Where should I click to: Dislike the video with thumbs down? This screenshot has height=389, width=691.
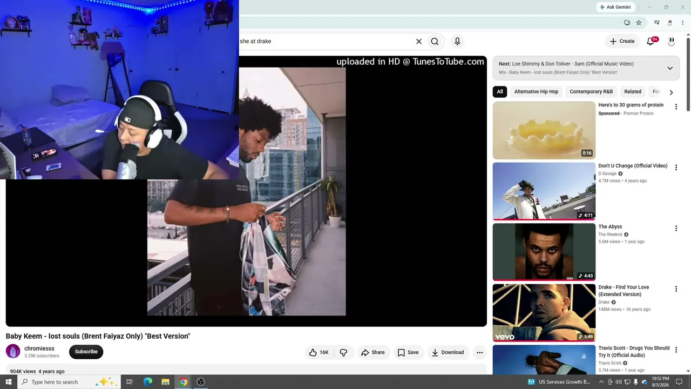(x=343, y=352)
